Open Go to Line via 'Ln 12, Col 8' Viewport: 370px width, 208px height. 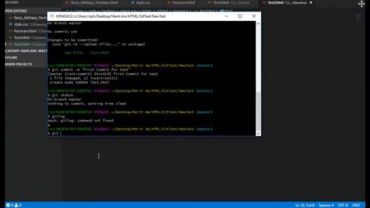pyautogui.click(x=305, y=205)
